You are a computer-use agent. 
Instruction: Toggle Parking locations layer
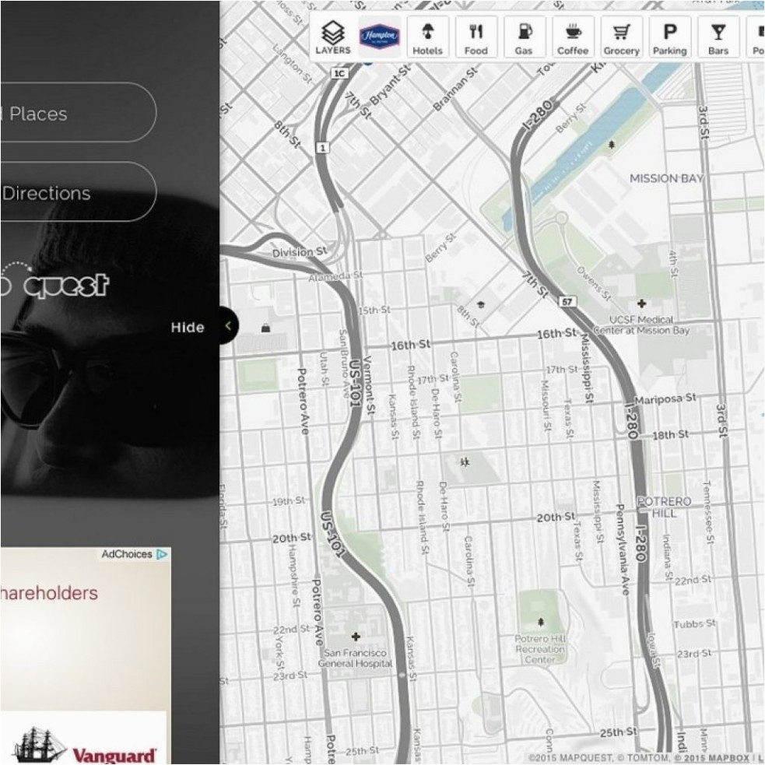669,37
